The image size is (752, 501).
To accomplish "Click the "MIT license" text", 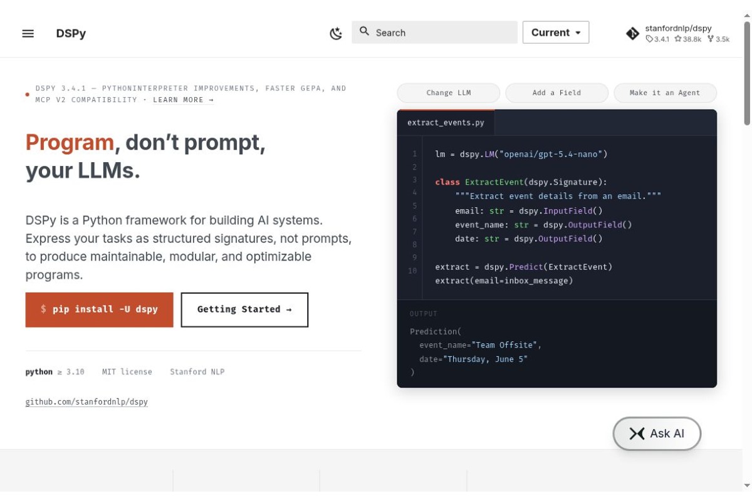I will pos(127,371).
